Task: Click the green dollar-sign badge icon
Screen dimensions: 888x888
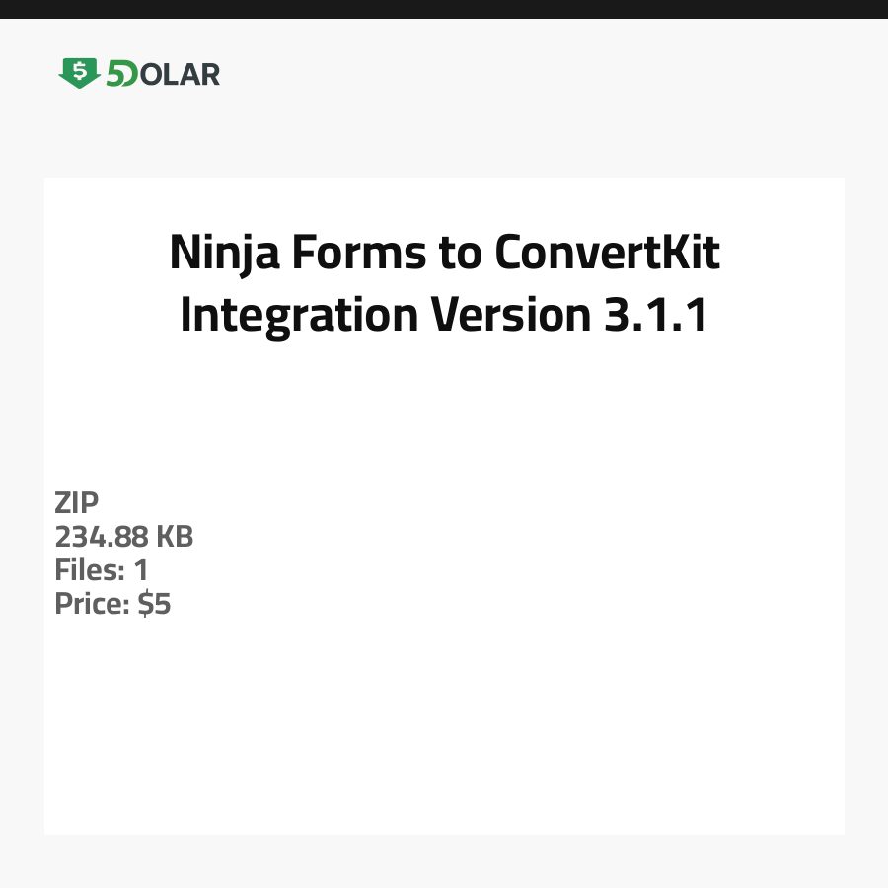Action: tap(79, 73)
